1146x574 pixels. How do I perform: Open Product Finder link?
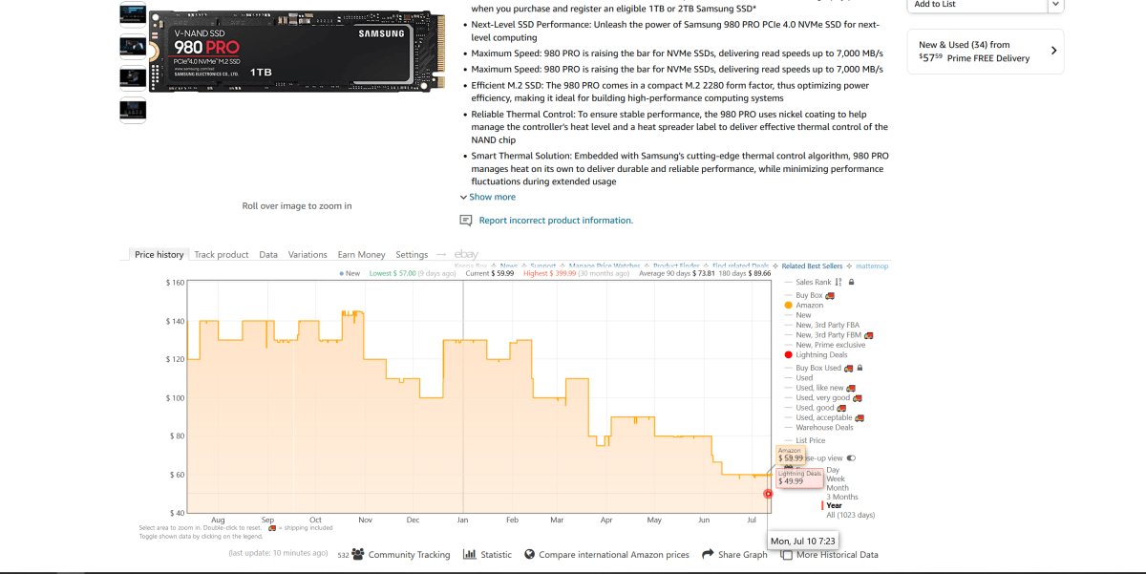(x=676, y=266)
